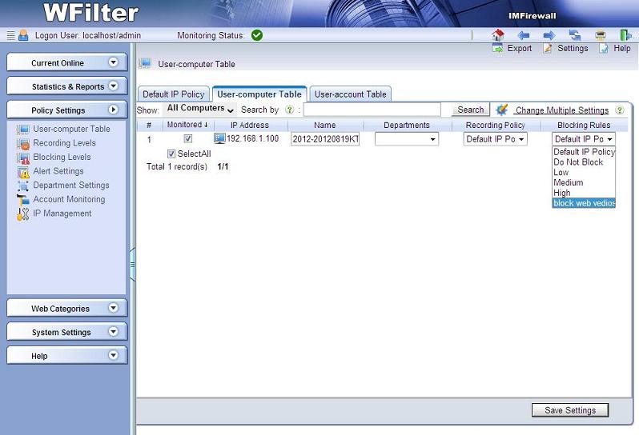The height and width of the screenshot is (435, 639).
Task: Choose Do Not Block option
Action: [584, 162]
